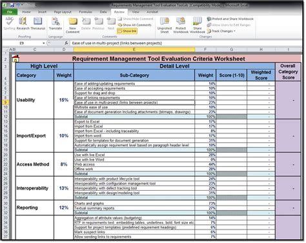Click the Excel save icon in title bar
This screenshot has height=243, width=306.
pyautogui.click(x=12, y=5)
